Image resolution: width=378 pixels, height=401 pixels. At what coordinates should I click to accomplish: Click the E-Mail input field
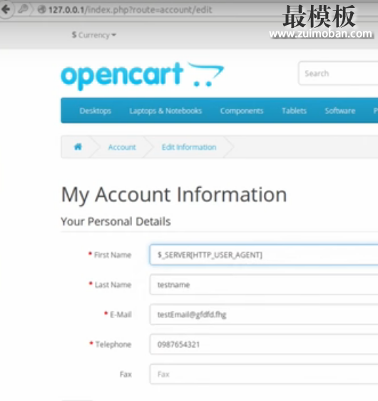click(264, 314)
